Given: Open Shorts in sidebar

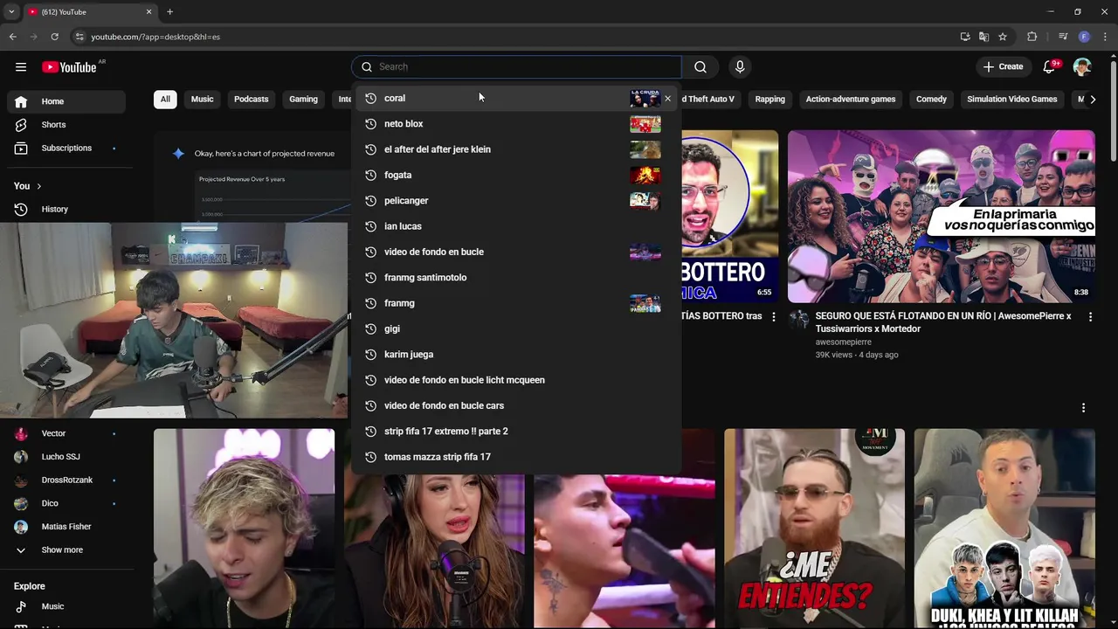Looking at the screenshot, I should click(66, 125).
